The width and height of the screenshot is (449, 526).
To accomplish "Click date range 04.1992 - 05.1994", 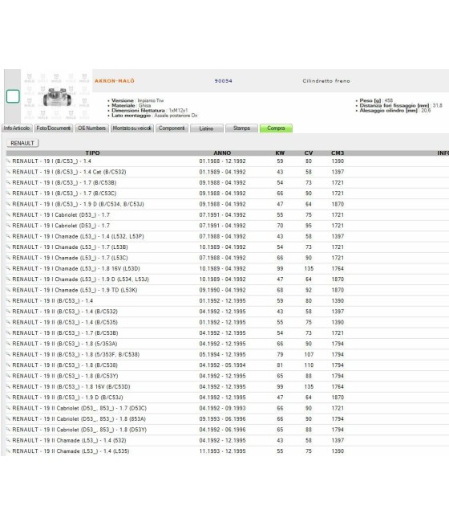I will pyautogui.click(x=222, y=365).
